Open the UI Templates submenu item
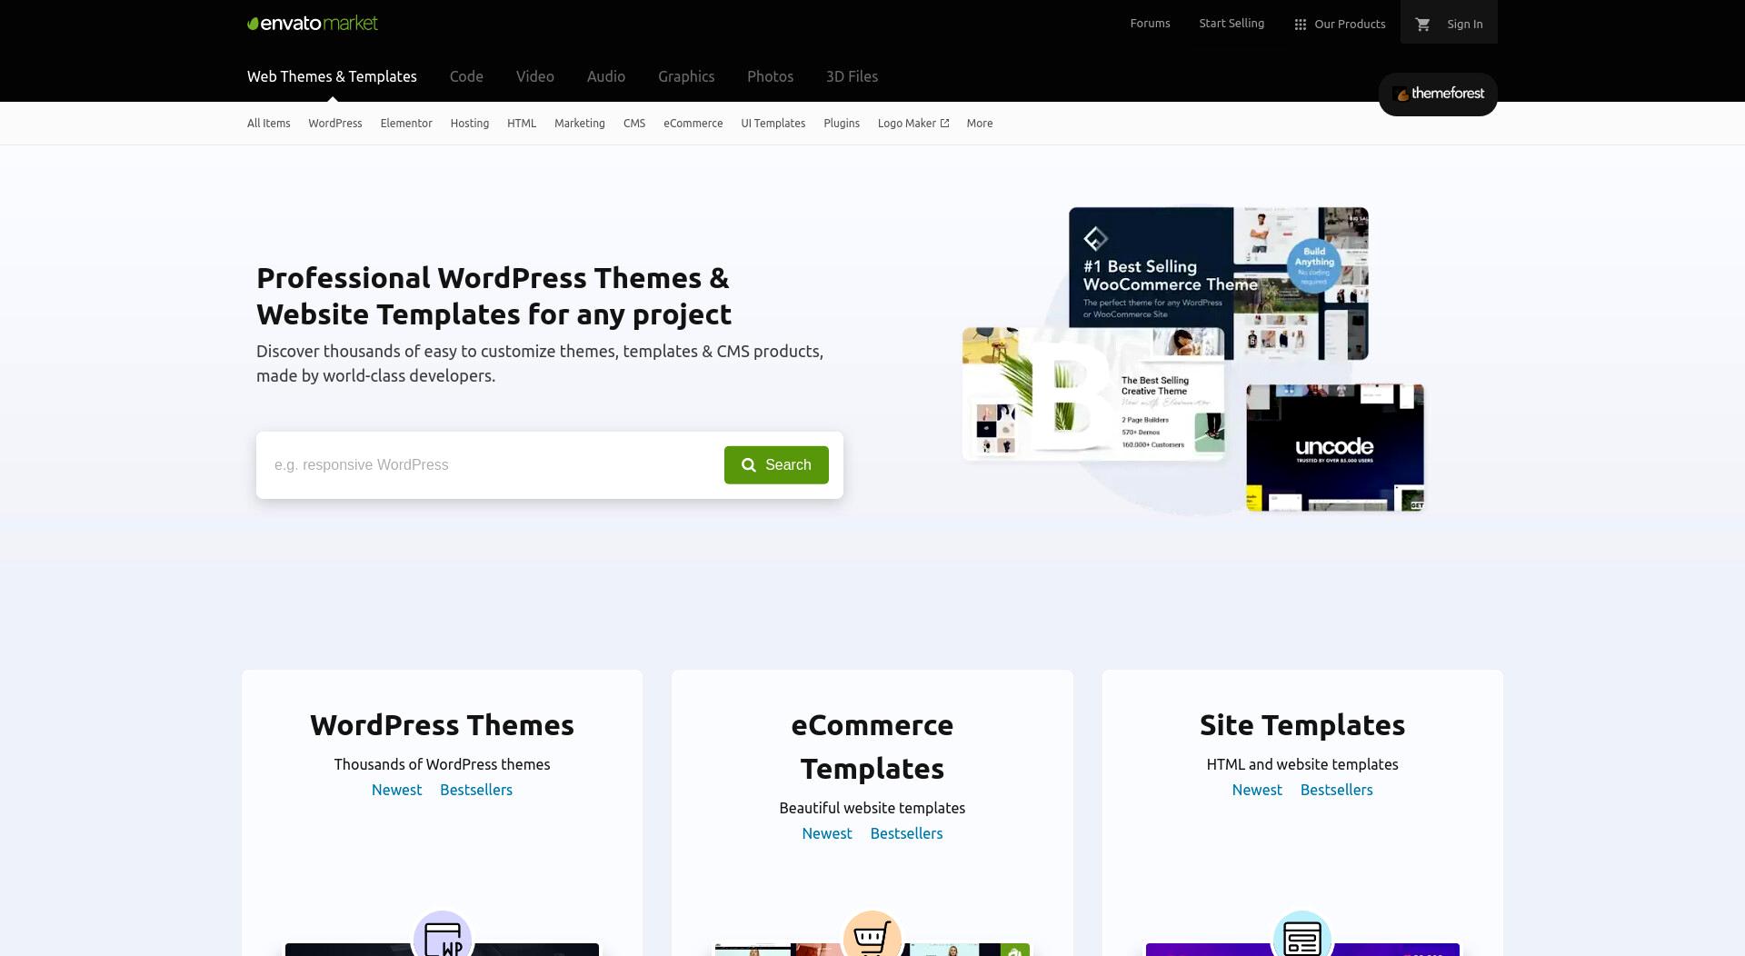Screen dimensions: 1745x956 [773, 124]
